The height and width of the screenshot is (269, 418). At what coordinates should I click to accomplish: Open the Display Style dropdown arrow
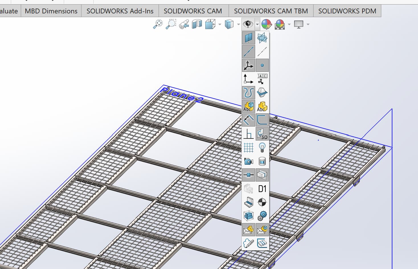point(238,25)
